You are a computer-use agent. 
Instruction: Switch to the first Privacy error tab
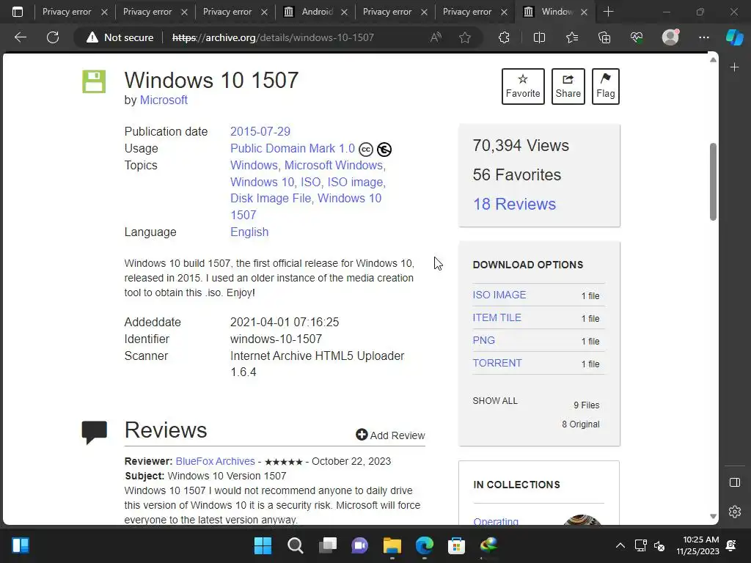(67, 12)
